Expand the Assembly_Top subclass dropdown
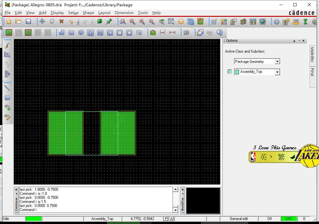Image resolution: width=319 pixels, height=224 pixels. (x=277, y=72)
